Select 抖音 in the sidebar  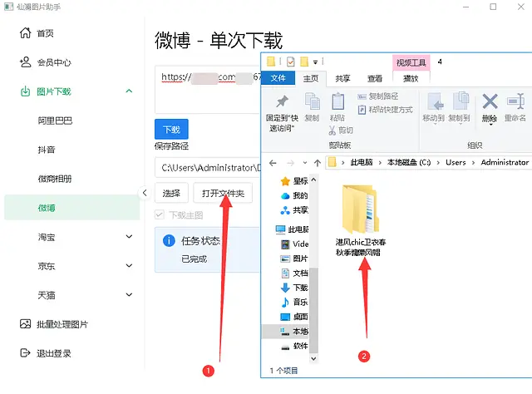click(72, 150)
